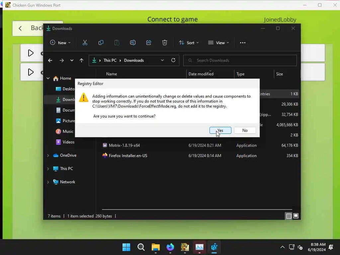Viewport: 340px width, 255px height.
Task: Go forward in File Explorer history
Action: [61, 60]
